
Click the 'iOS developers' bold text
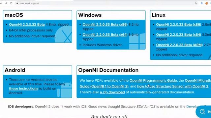(x=20, y=107)
